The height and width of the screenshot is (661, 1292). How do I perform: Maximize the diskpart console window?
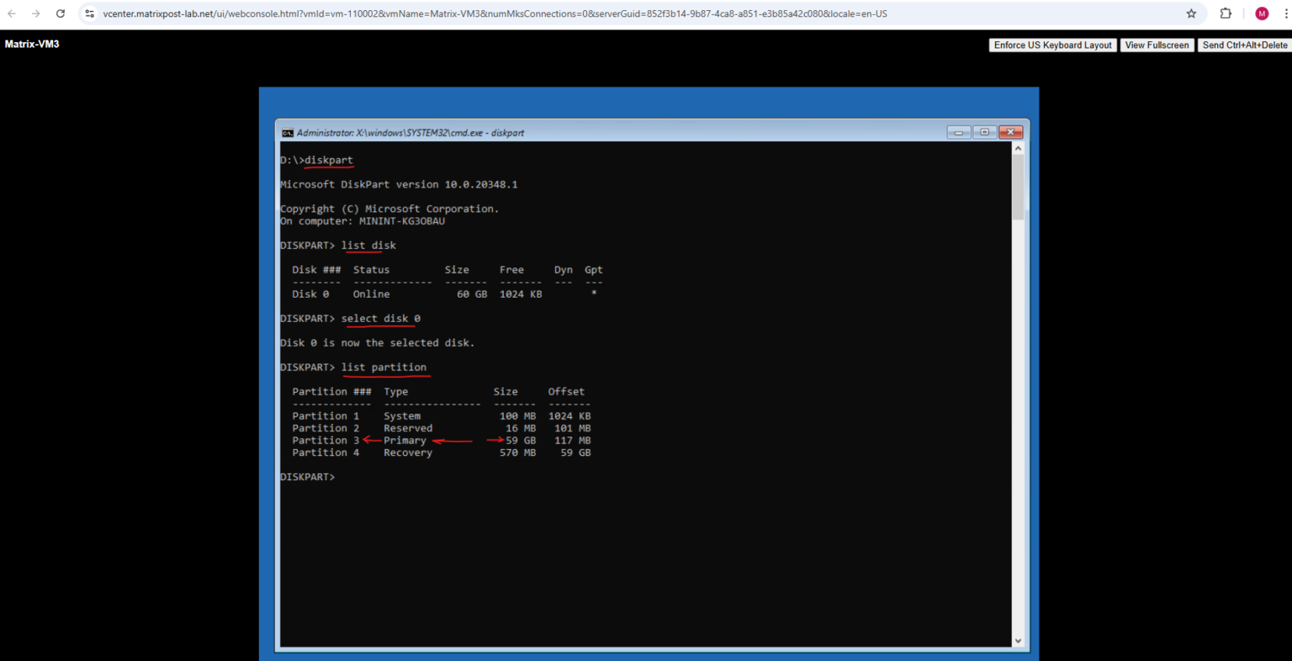tap(984, 132)
